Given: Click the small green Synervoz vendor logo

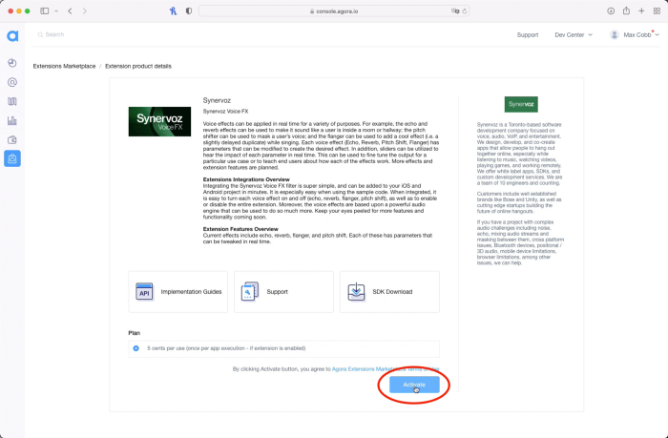Looking at the screenshot, I should pos(521,104).
